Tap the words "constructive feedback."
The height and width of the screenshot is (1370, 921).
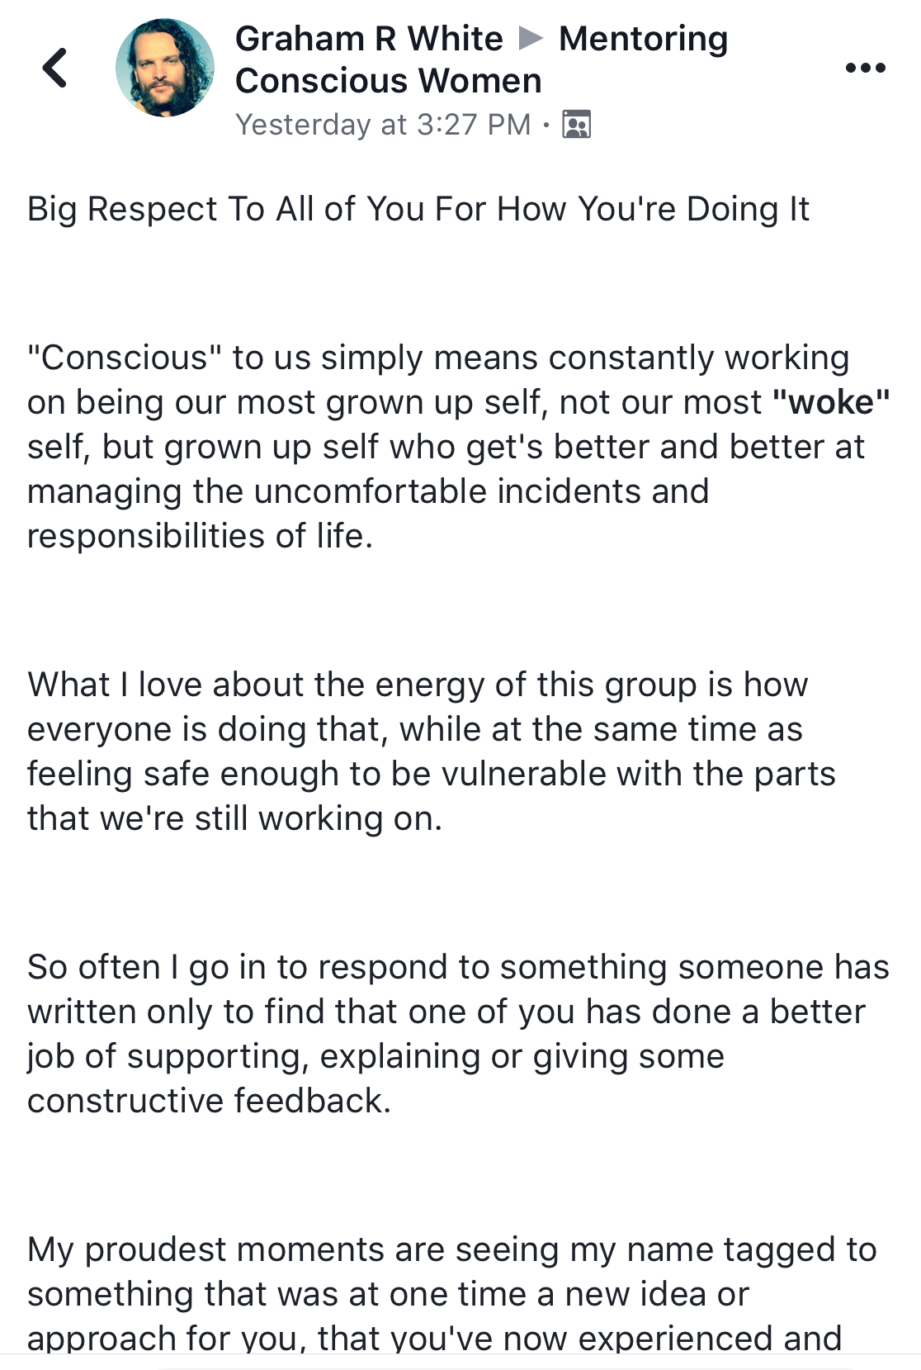(210, 1101)
